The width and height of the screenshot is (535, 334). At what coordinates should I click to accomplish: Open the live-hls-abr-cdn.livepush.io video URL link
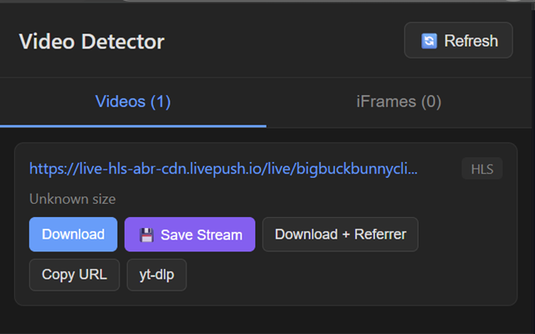223,170
